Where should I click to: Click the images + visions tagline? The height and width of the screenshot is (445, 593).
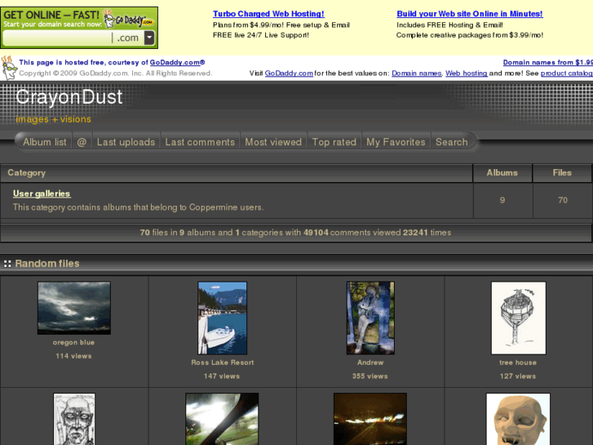pyautogui.click(x=53, y=119)
